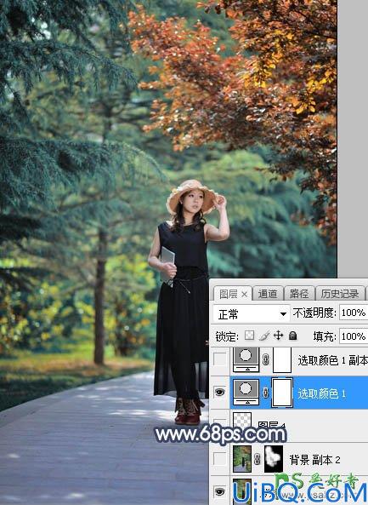This screenshot has height=505, width=368.
Task: Toggle lock transparent pixels icon
Action: (249, 336)
